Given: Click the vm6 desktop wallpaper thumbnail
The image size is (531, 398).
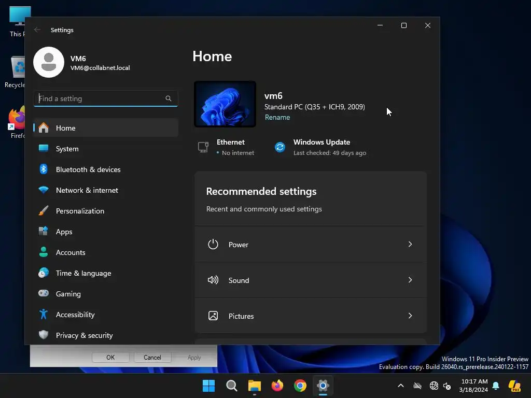Looking at the screenshot, I should click(225, 104).
